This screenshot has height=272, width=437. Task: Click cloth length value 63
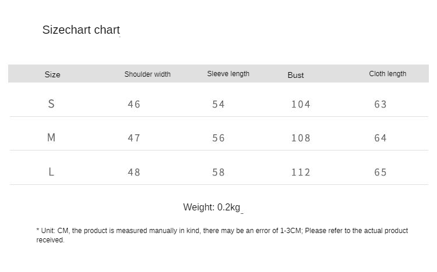[x=380, y=105]
